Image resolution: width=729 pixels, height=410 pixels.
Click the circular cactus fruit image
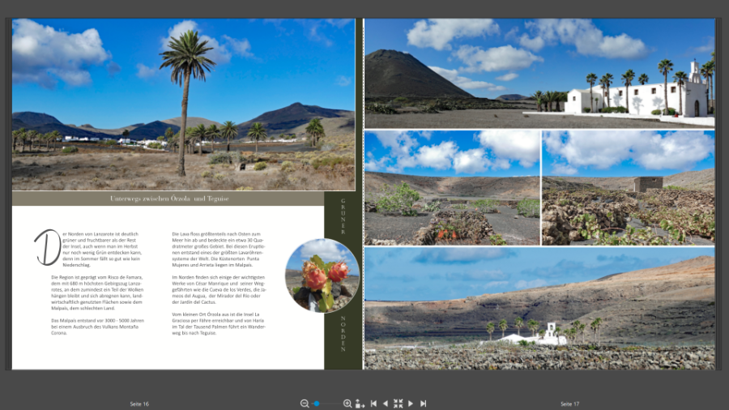(322, 275)
